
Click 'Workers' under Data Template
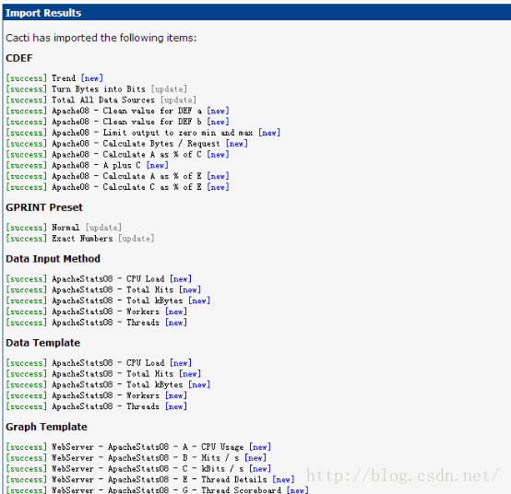143,395
